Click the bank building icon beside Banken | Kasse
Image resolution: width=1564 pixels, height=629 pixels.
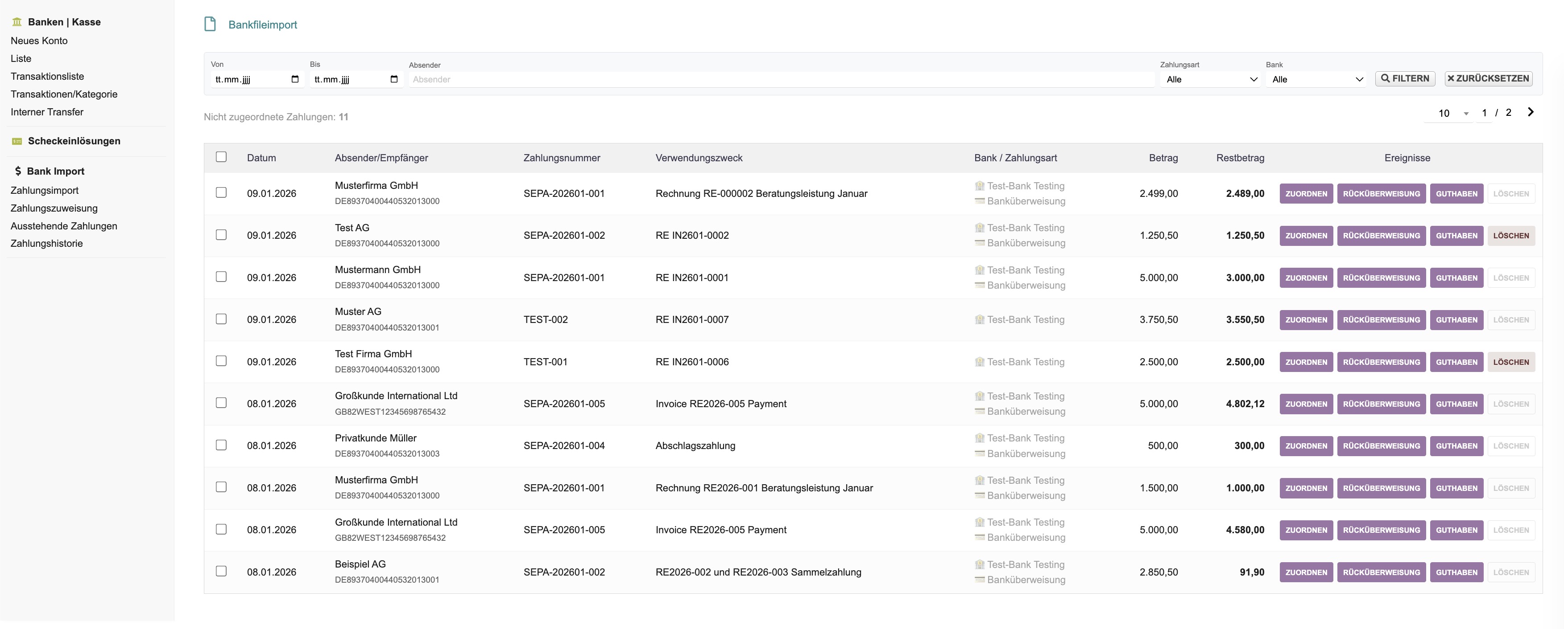click(17, 22)
